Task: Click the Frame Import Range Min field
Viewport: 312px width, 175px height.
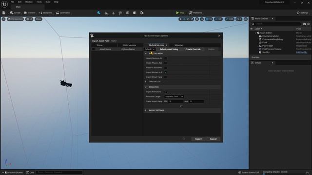Action: click(x=176, y=102)
